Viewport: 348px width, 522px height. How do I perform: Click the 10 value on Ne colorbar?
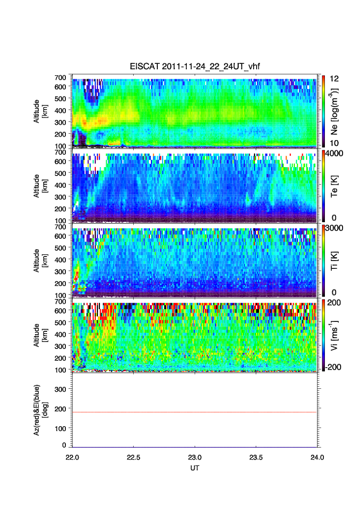click(334, 143)
